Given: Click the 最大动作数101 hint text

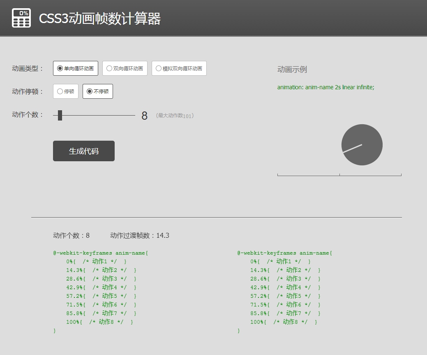Looking at the screenshot, I should pyautogui.click(x=174, y=116).
